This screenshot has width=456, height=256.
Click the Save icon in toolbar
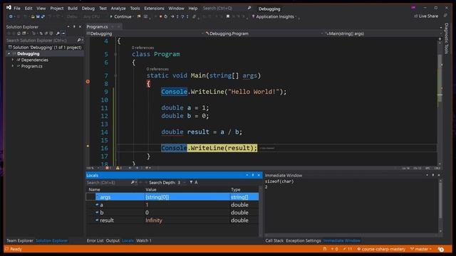(38, 16)
